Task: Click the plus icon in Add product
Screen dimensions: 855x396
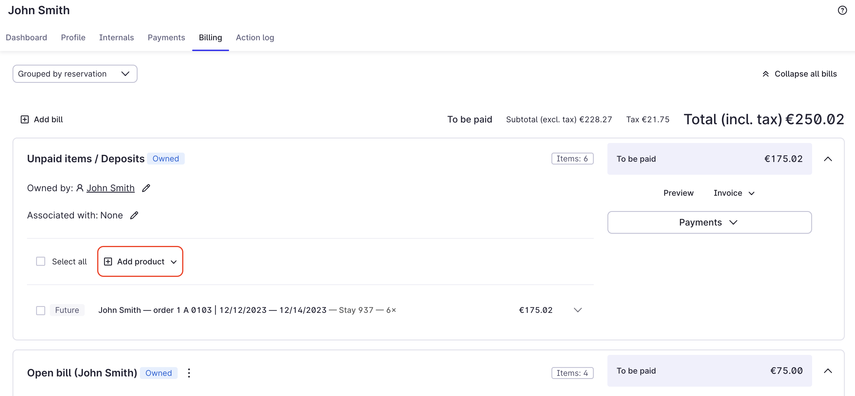Action: [x=108, y=262]
